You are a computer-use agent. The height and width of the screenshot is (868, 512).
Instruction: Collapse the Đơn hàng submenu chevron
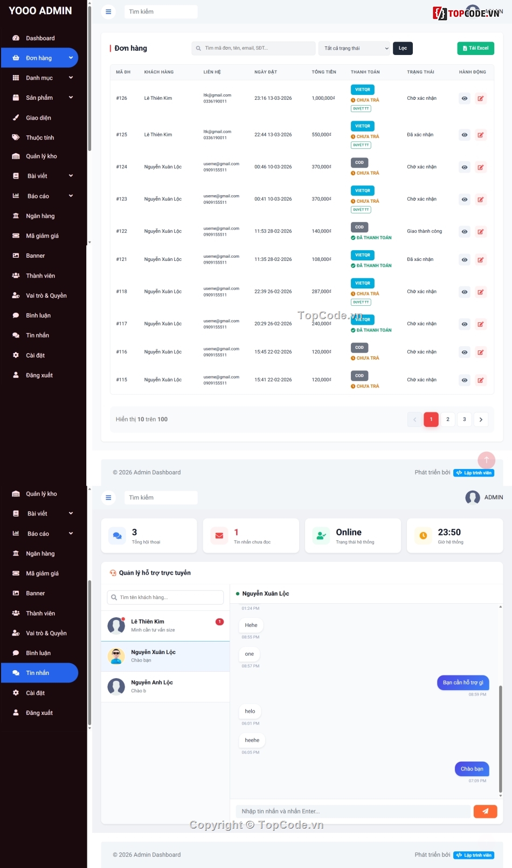(71, 58)
